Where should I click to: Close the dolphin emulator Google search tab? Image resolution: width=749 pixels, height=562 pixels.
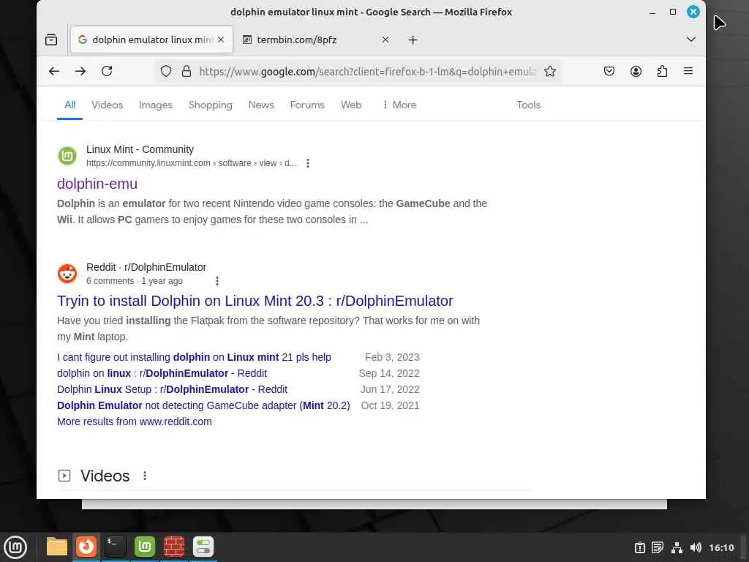click(x=221, y=40)
